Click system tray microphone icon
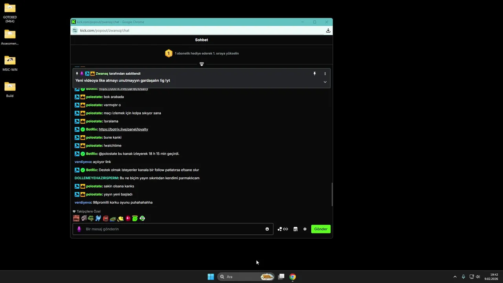The image size is (503, 283). click(463, 277)
